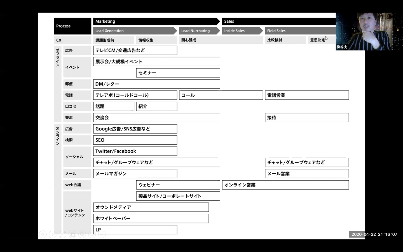Select the LP box

(x=135, y=230)
